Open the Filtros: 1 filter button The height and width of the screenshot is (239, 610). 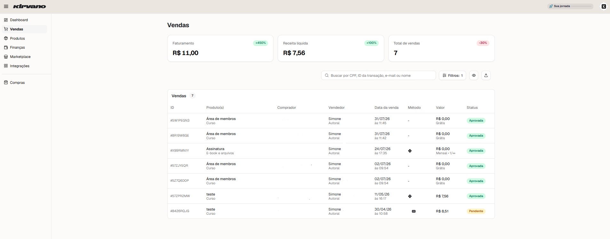click(x=452, y=76)
